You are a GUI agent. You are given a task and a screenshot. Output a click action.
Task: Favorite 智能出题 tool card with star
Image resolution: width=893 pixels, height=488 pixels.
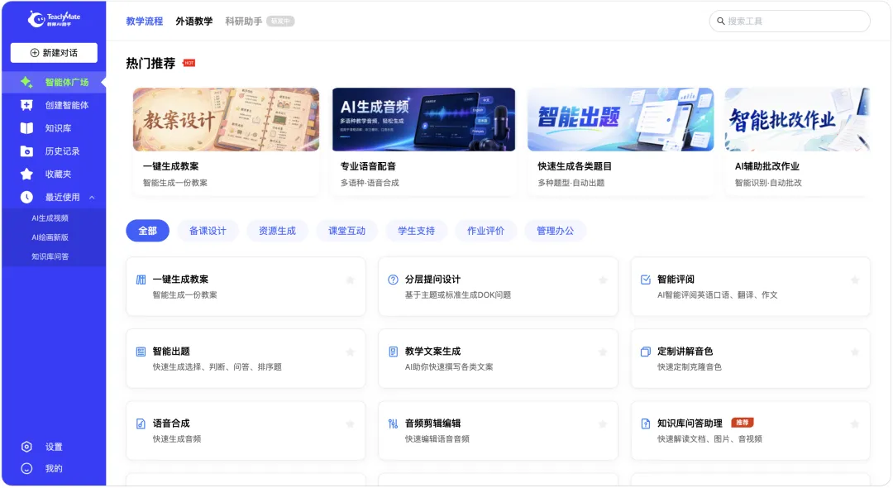351,352
